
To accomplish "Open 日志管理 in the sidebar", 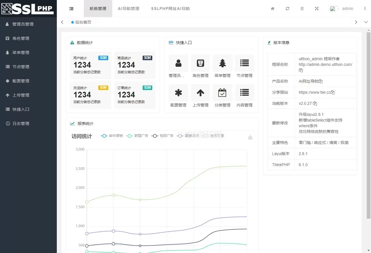I will (21, 124).
